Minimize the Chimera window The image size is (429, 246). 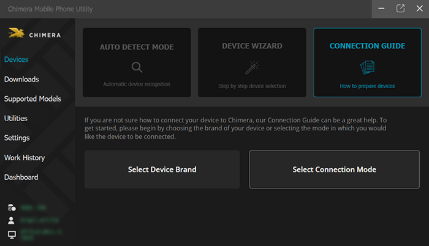click(381, 9)
